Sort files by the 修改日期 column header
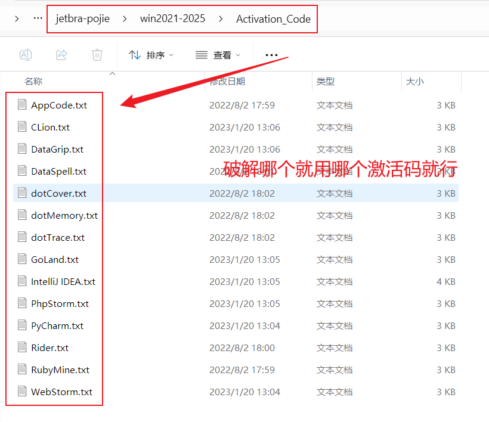 pyautogui.click(x=227, y=82)
